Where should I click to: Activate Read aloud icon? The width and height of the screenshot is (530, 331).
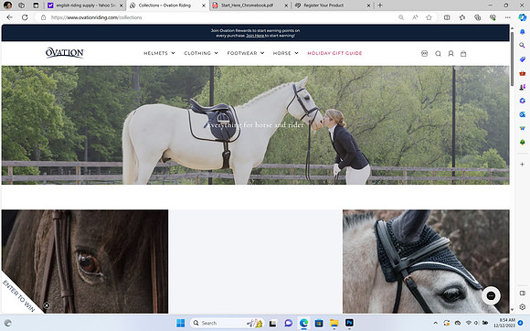click(415, 17)
